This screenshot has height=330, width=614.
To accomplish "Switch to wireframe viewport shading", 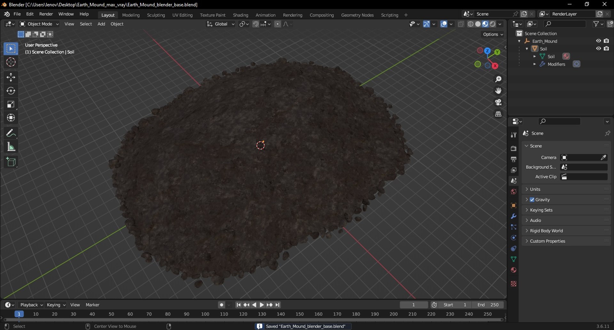I will pos(470,24).
